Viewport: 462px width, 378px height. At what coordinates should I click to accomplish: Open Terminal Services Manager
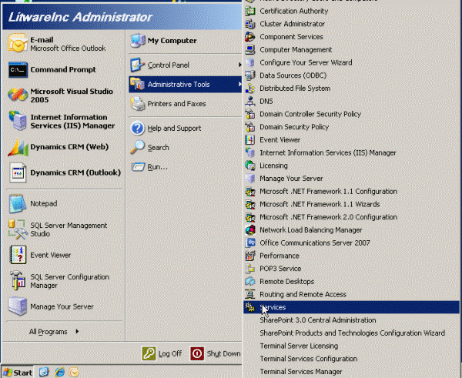(x=351, y=372)
